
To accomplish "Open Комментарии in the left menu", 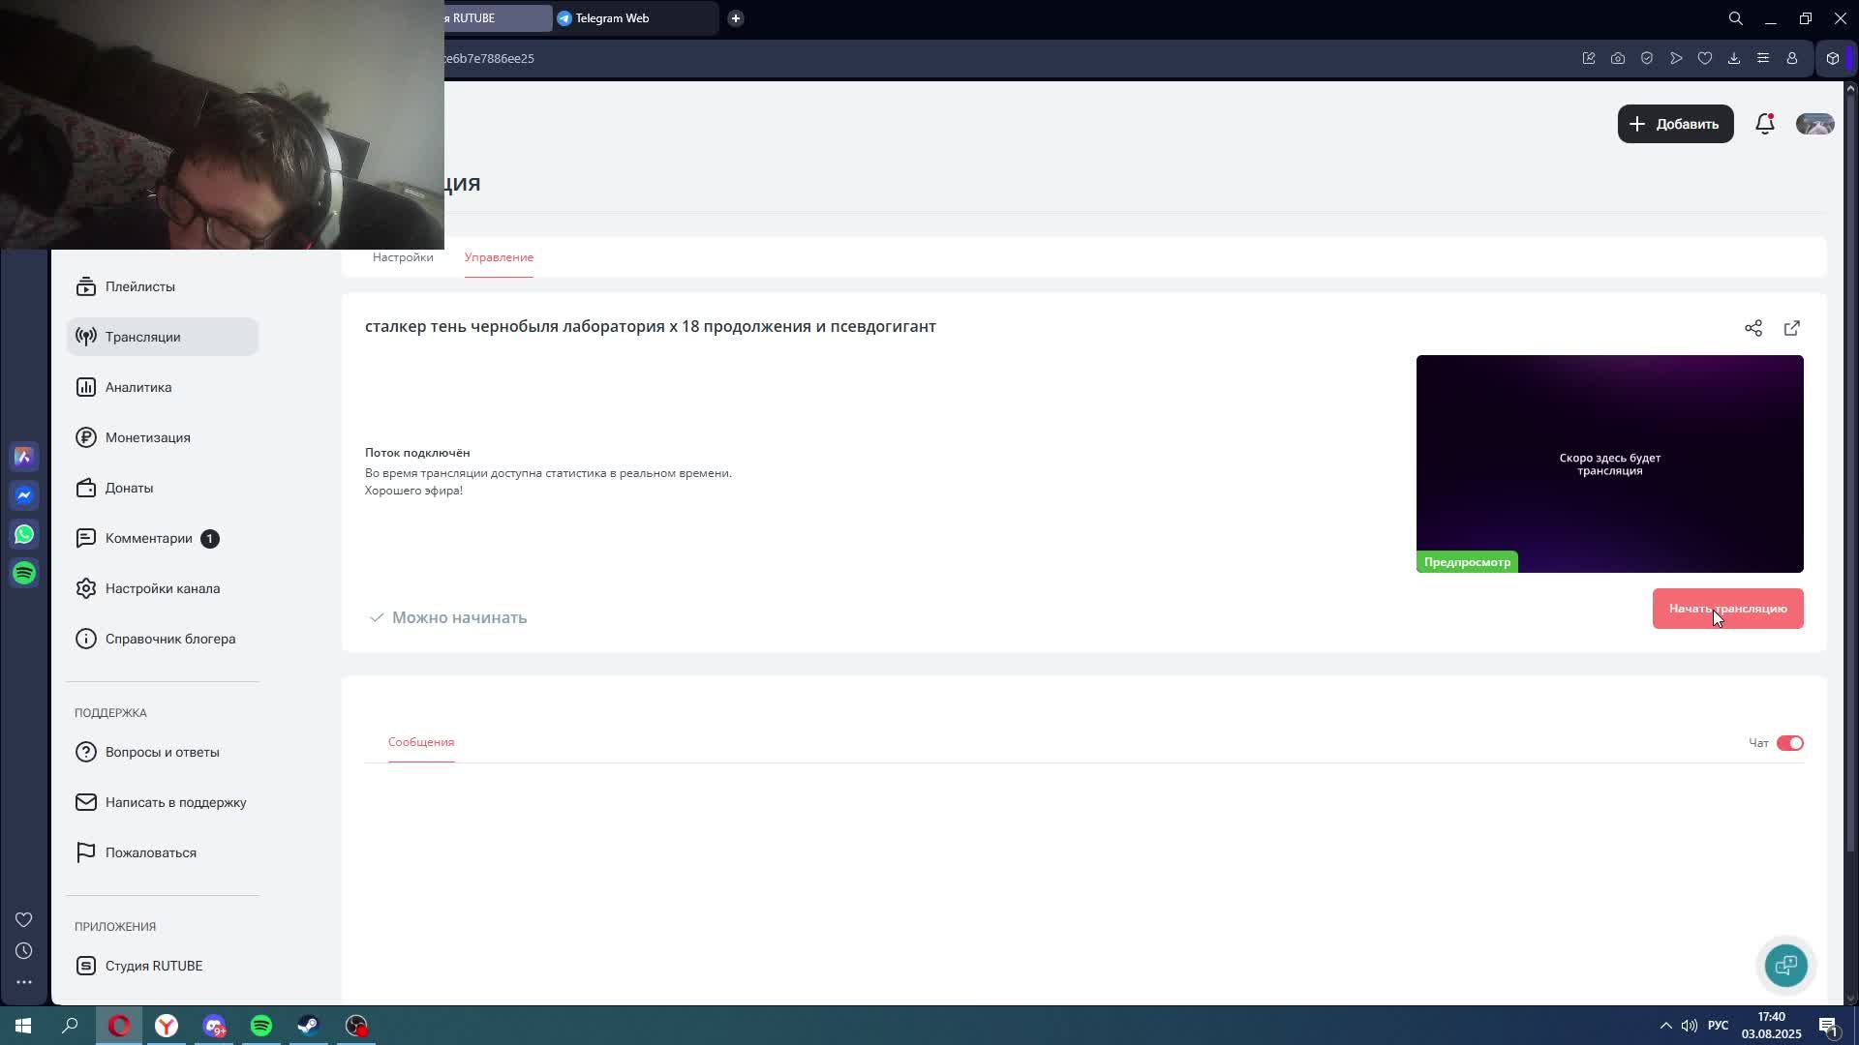I will 149,538.
